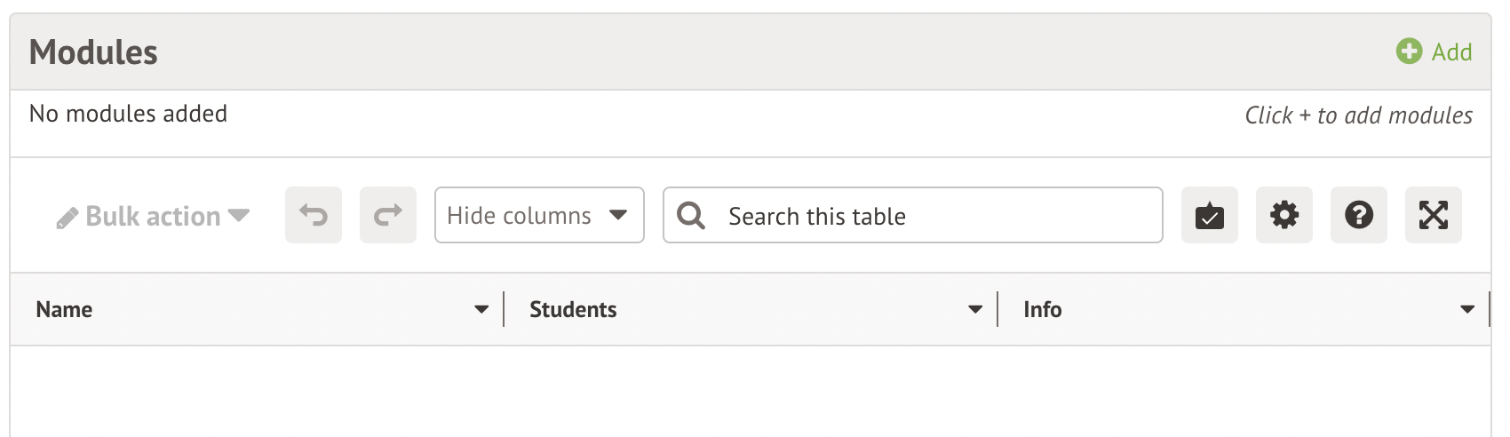This screenshot has width=1510, height=437.
Task: Open the Info column dropdown arrow
Action: 1466,310
